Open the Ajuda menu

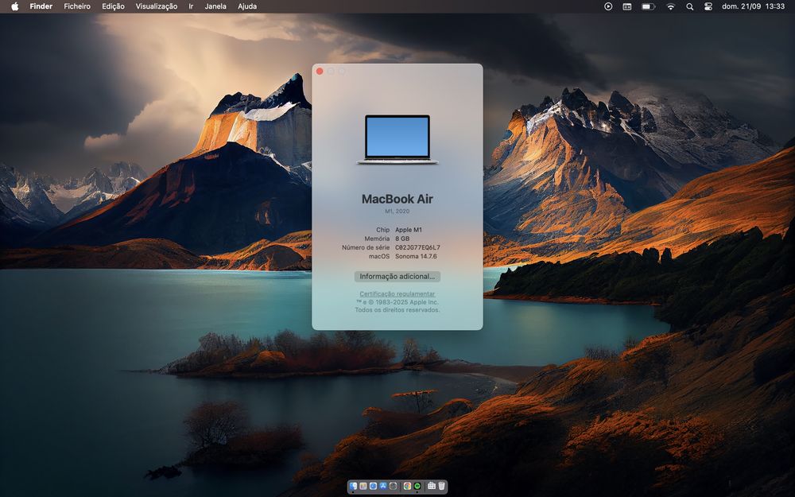(x=247, y=6)
